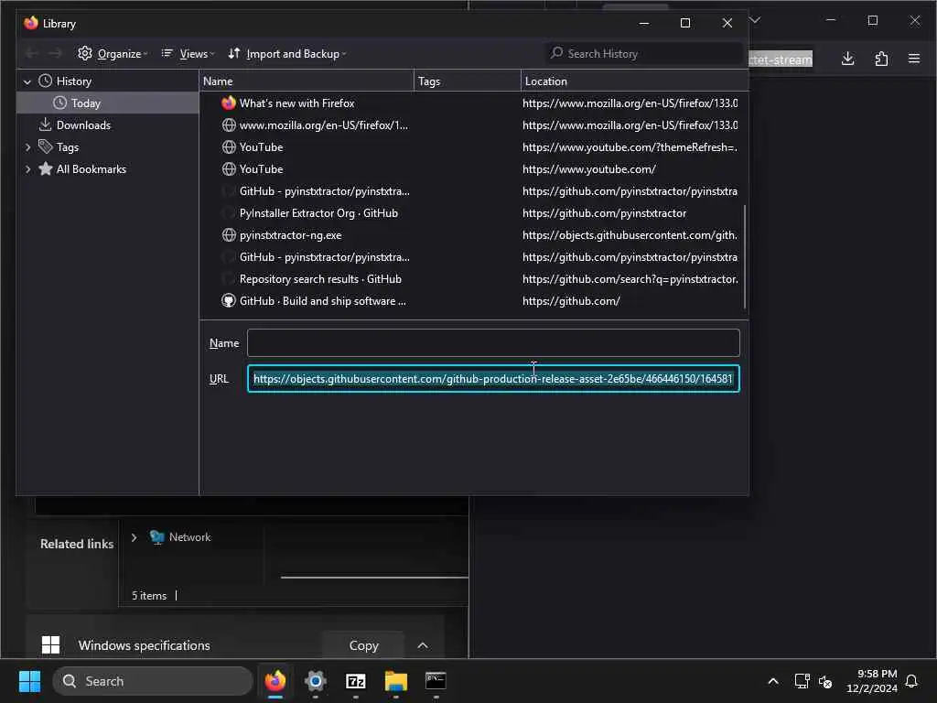
Task: Click the Library back arrow
Action: [x=32, y=54]
